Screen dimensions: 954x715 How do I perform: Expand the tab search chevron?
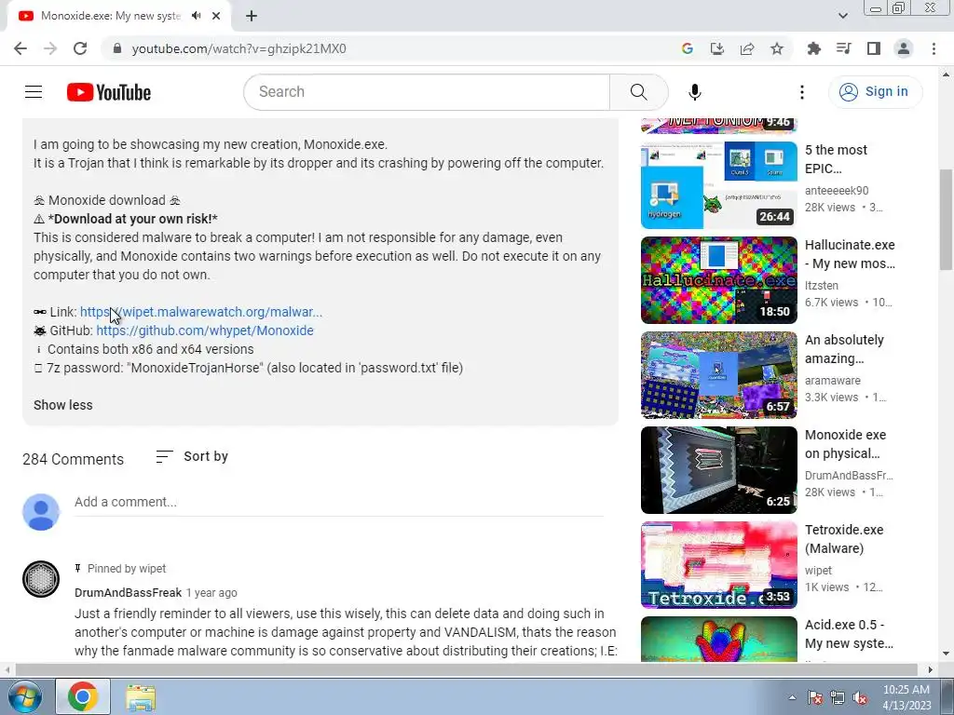coord(843,16)
